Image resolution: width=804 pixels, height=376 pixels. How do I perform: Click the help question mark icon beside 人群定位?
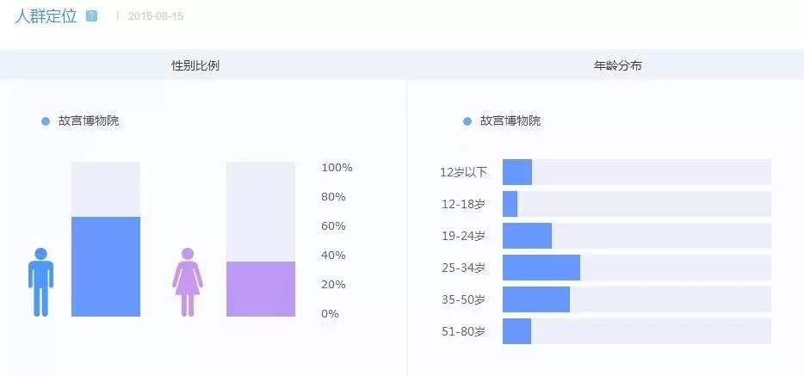click(92, 16)
